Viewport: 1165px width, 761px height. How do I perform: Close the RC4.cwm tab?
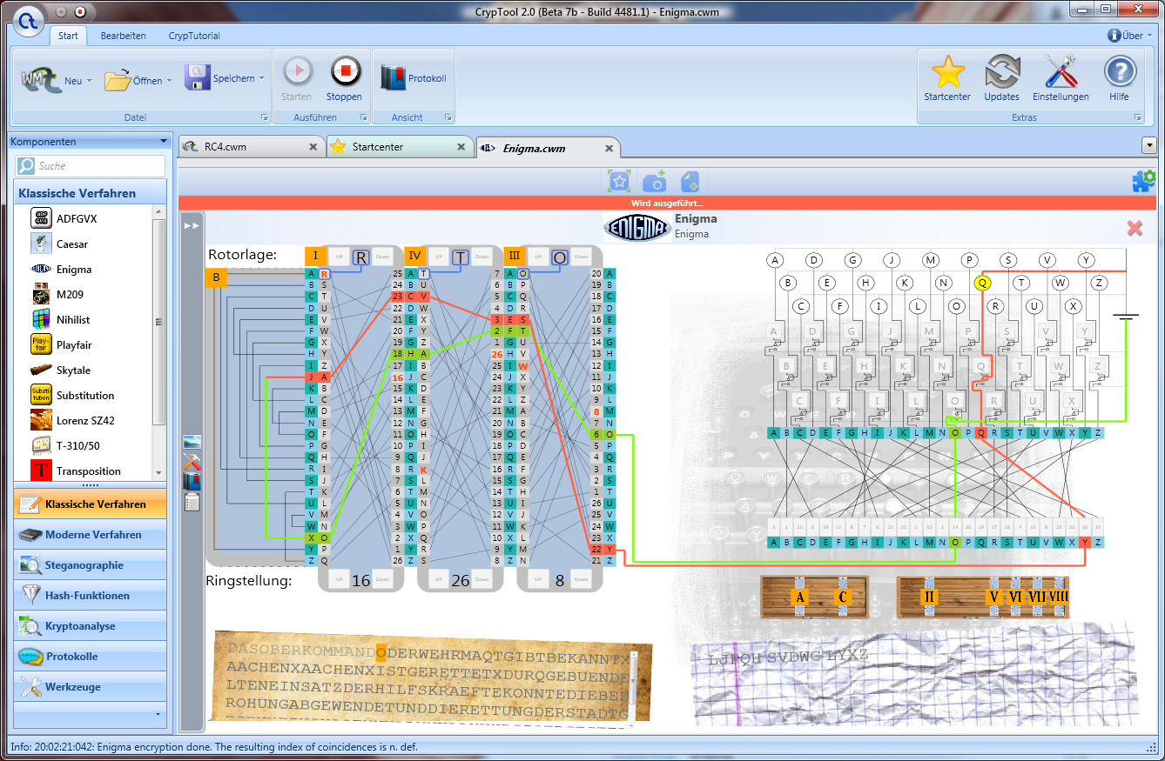point(313,147)
